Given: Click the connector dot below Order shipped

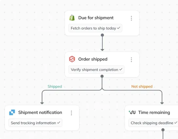Looking at the screenshot, I should pos(102,76).
